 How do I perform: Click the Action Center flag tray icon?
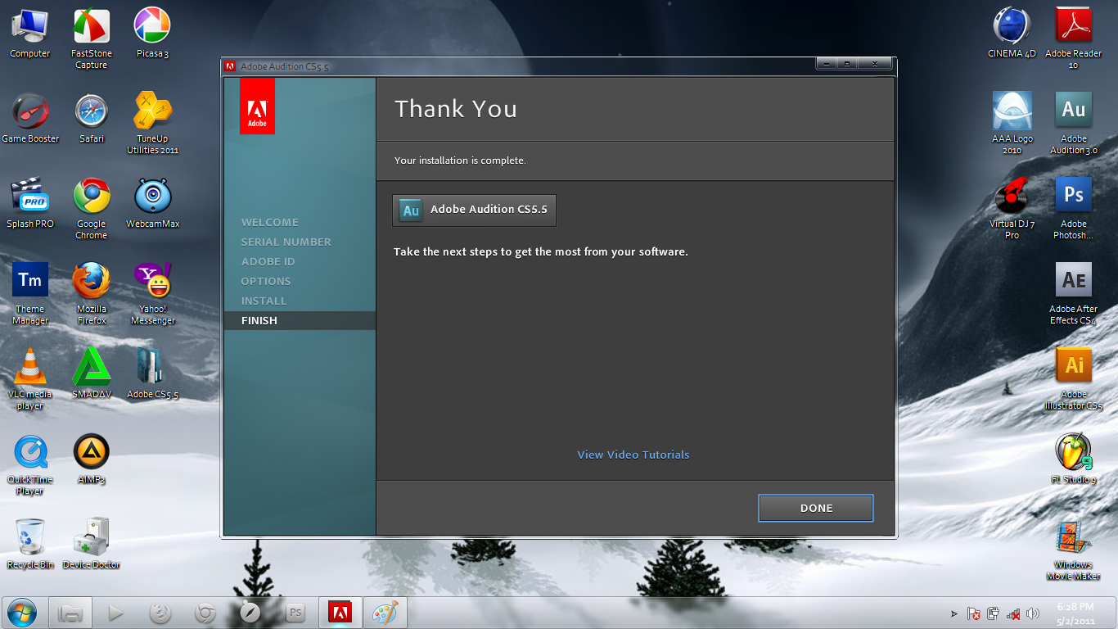pos(974,613)
